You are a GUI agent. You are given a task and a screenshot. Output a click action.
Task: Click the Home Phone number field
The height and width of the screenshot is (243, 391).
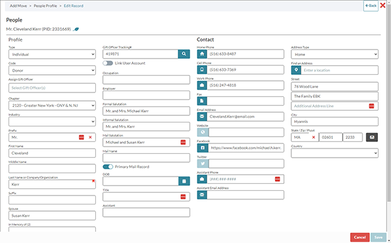(246, 54)
